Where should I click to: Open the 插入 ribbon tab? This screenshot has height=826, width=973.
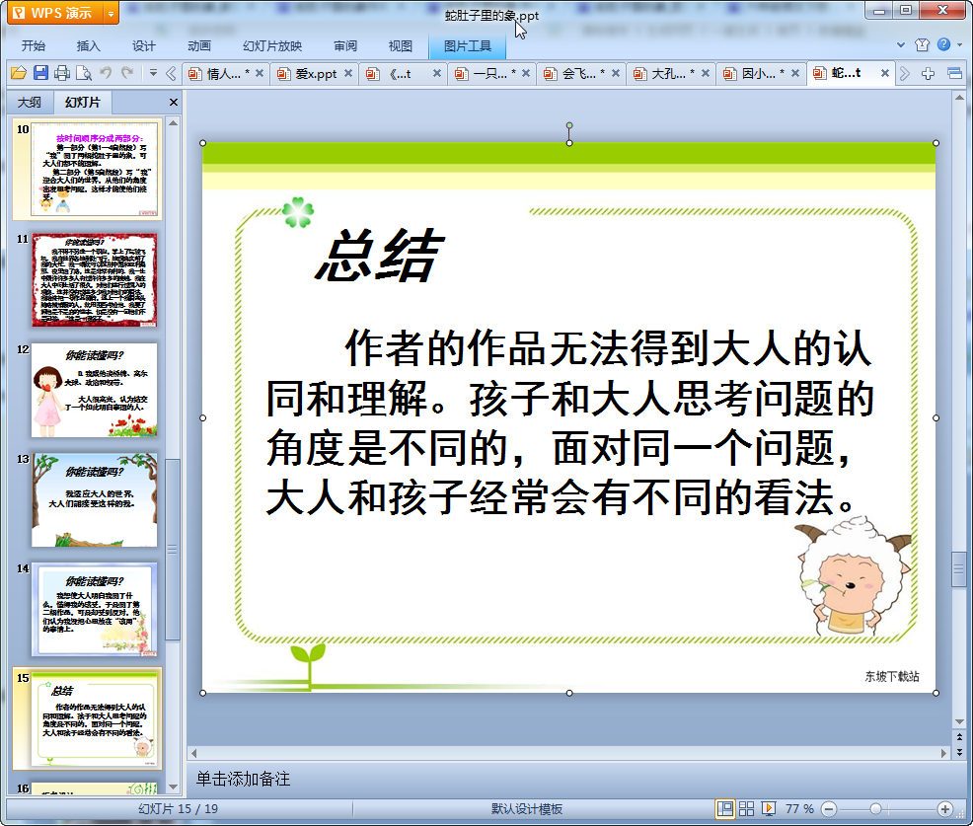(88, 46)
